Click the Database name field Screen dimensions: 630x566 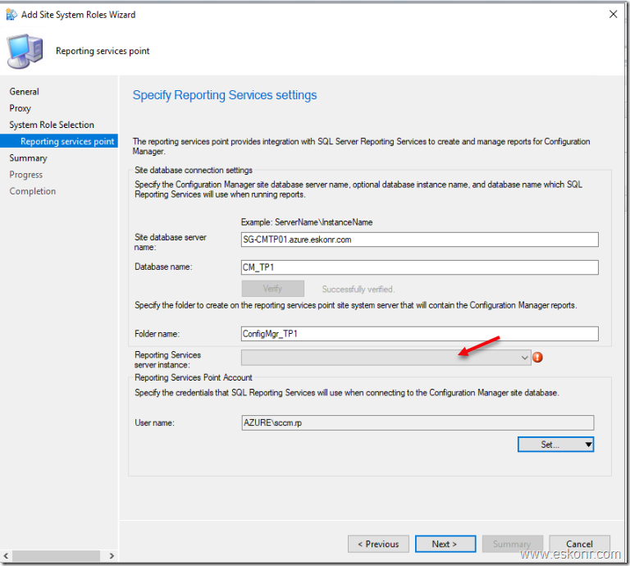click(419, 267)
